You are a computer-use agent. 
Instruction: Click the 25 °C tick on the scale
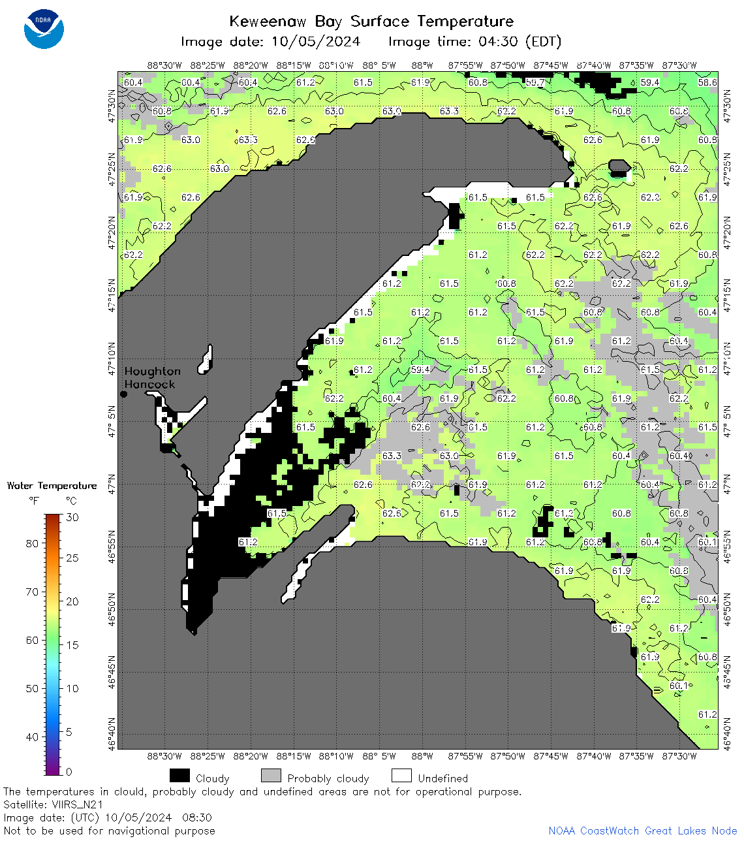(72, 558)
